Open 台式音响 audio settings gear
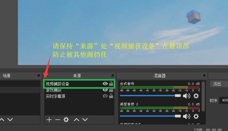The width and height of the screenshot is (228, 131). click(196, 96)
